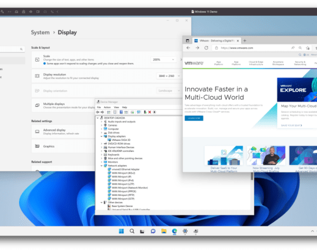Open Cloud & Edge Infrastructure nav item
This screenshot has height=251, width=317.
click(256, 63)
